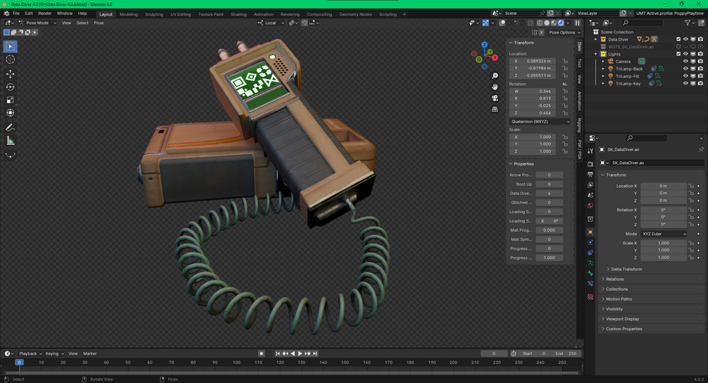Open the Output properties tab icon
Screen dimensions: 708x383
(590, 174)
